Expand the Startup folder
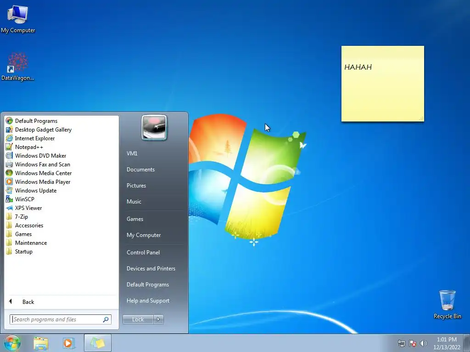This screenshot has height=352, width=470. tap(24, 252)
